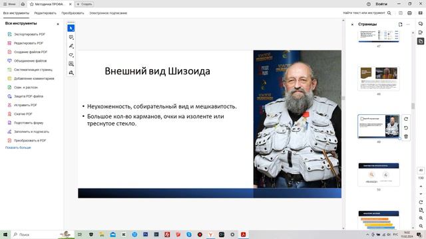This screenshot has width=426, height=239.
Task: Toggle the page thumbnails panel icon
Action: [x=421, y=41]
